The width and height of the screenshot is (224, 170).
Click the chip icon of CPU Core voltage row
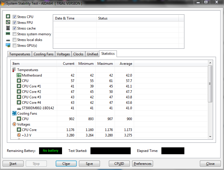19,130
